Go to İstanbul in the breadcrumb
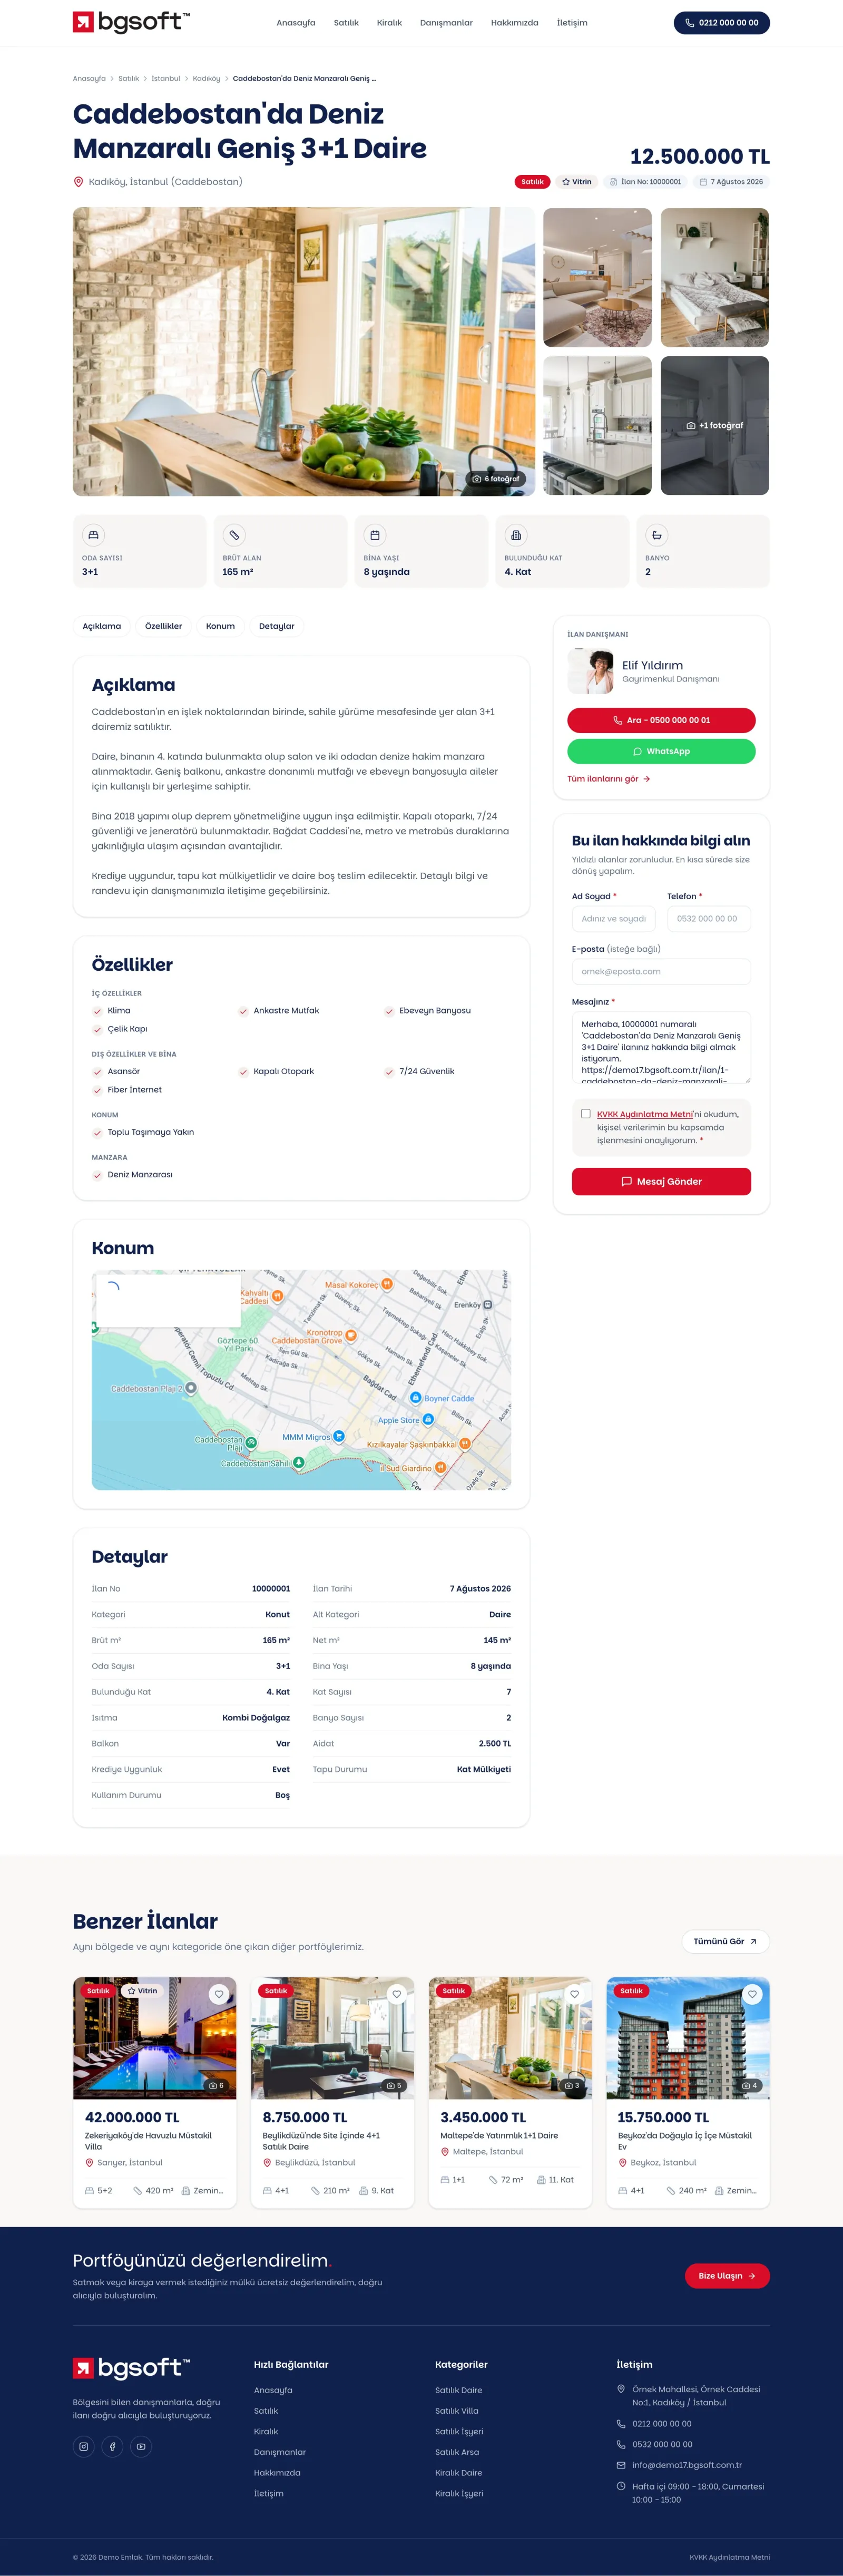The image size is (843, 2576). click(x=166, y=78)
